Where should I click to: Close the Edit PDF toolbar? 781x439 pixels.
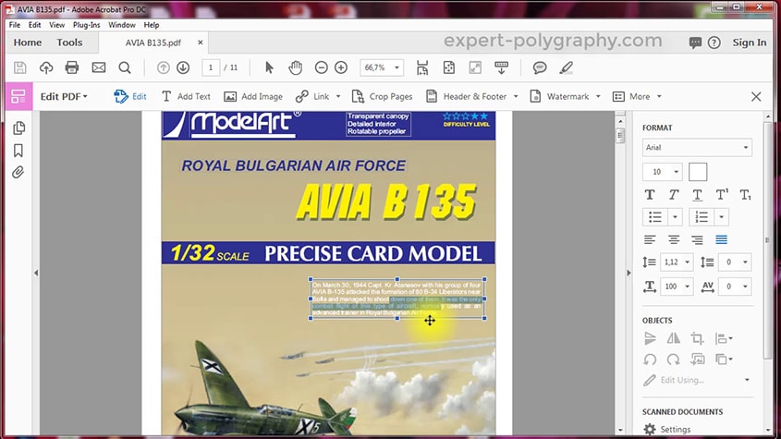tap(756, 97)
